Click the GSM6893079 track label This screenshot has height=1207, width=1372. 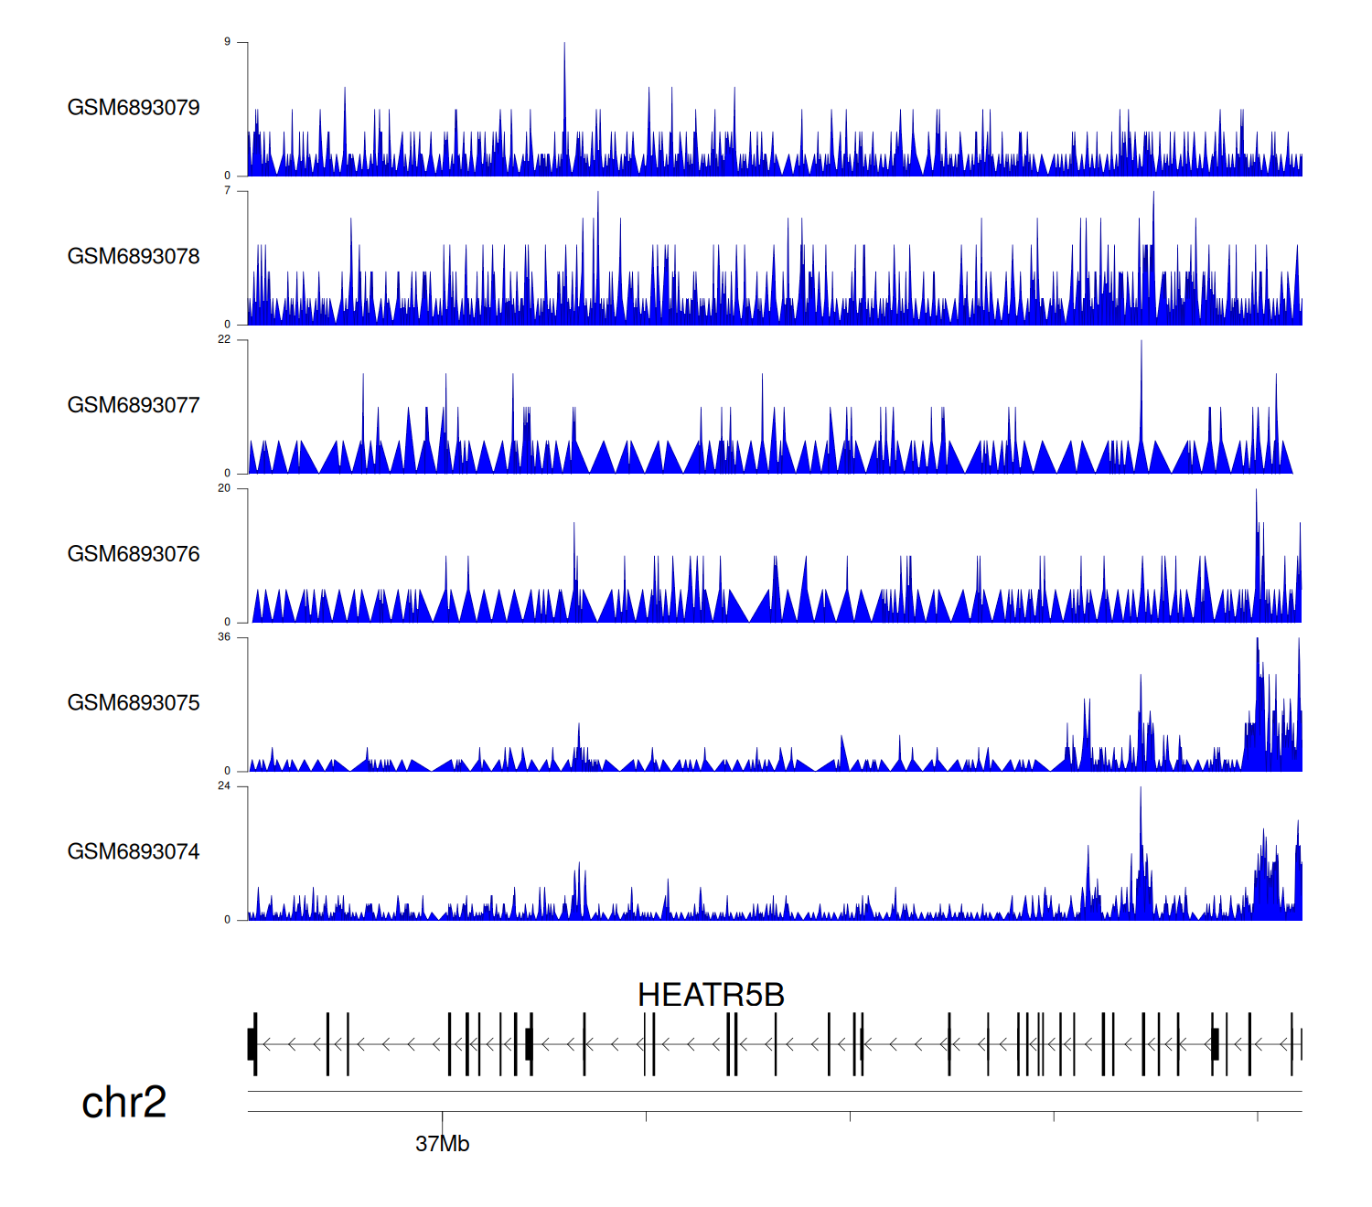tap(134, 108)
